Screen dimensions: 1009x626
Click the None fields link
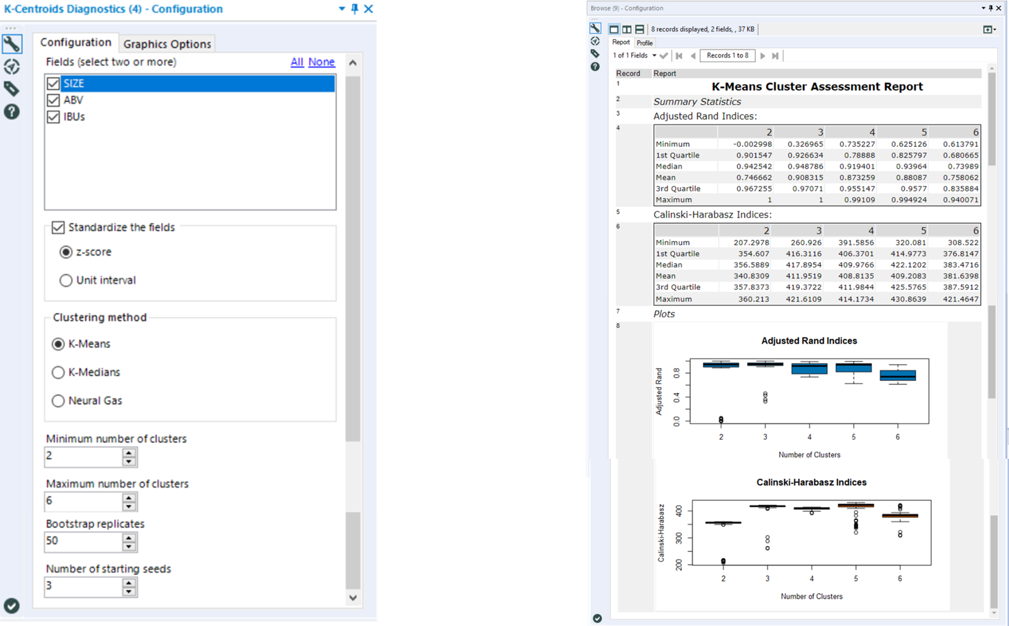[322, 62]
